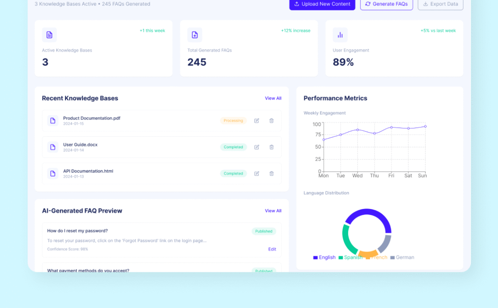Click the Active Knowledge Bases document icon

49,35
